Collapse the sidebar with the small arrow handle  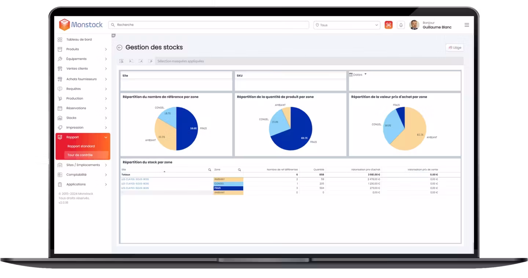[113, 36]
